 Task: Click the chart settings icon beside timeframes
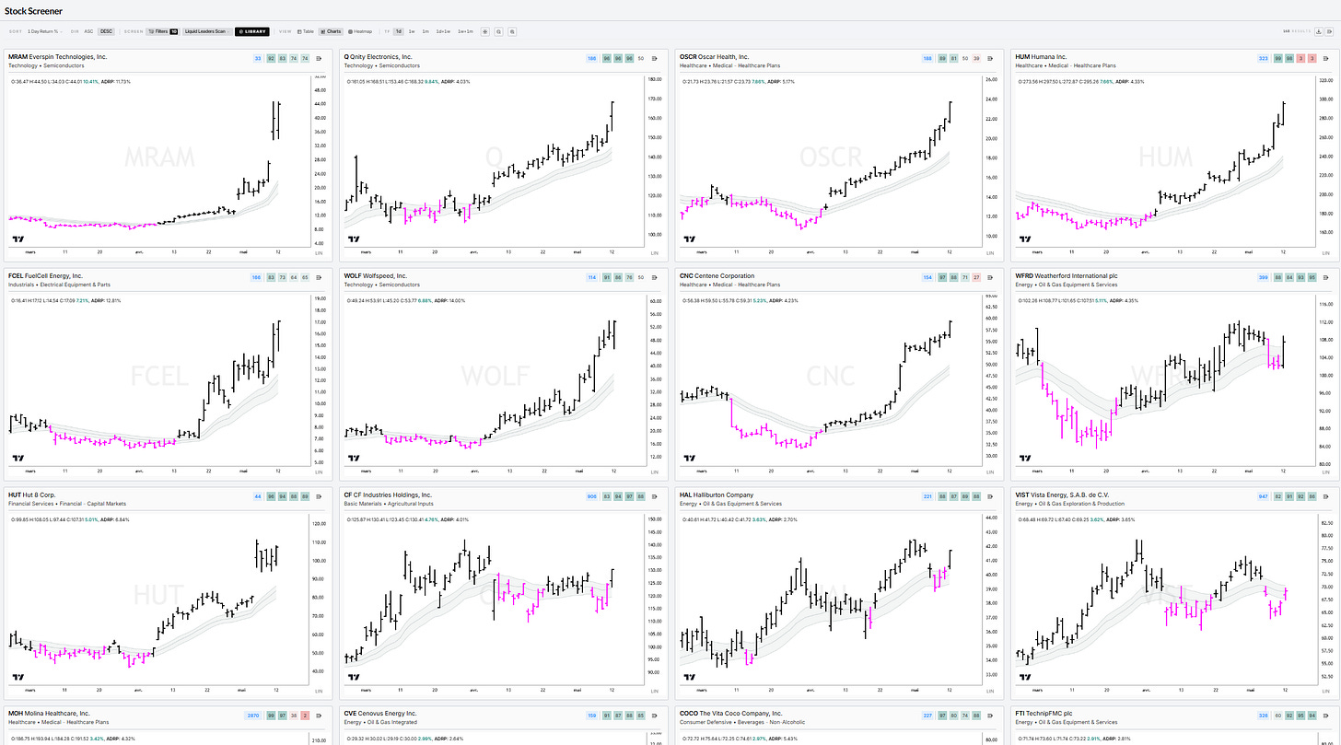click(x=484, y=31)
